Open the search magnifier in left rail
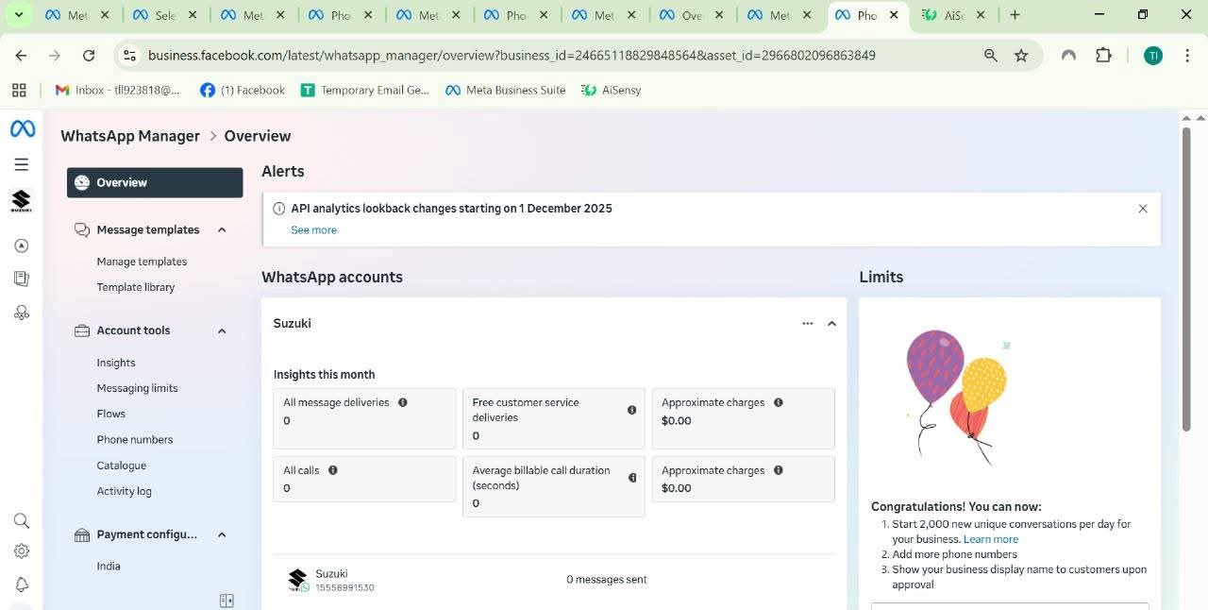The width and height of the screenshot is (1208, 610). [21, 521]
